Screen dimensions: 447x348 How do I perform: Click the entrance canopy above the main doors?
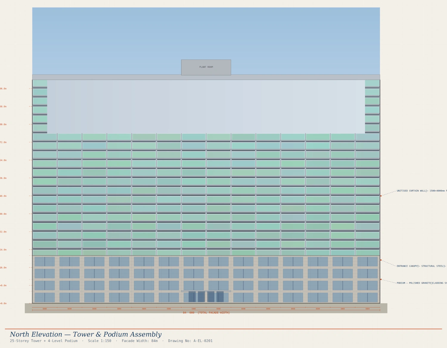[x=206, y=291]
